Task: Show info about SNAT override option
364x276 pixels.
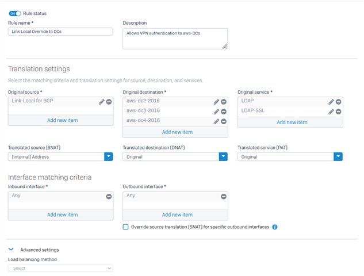Action: pos(275,227)
